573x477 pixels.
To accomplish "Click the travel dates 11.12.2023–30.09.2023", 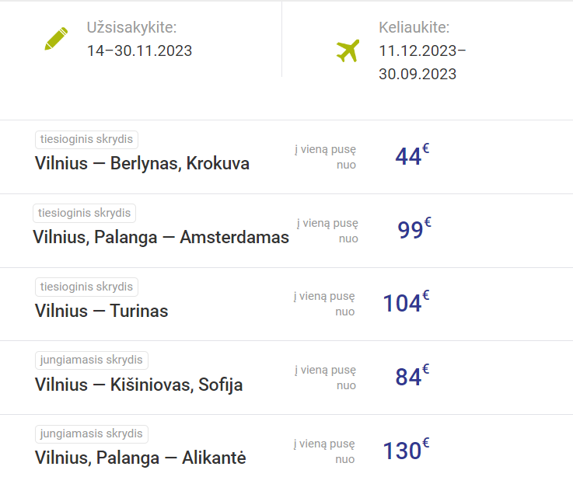I will tap(422, 63).
